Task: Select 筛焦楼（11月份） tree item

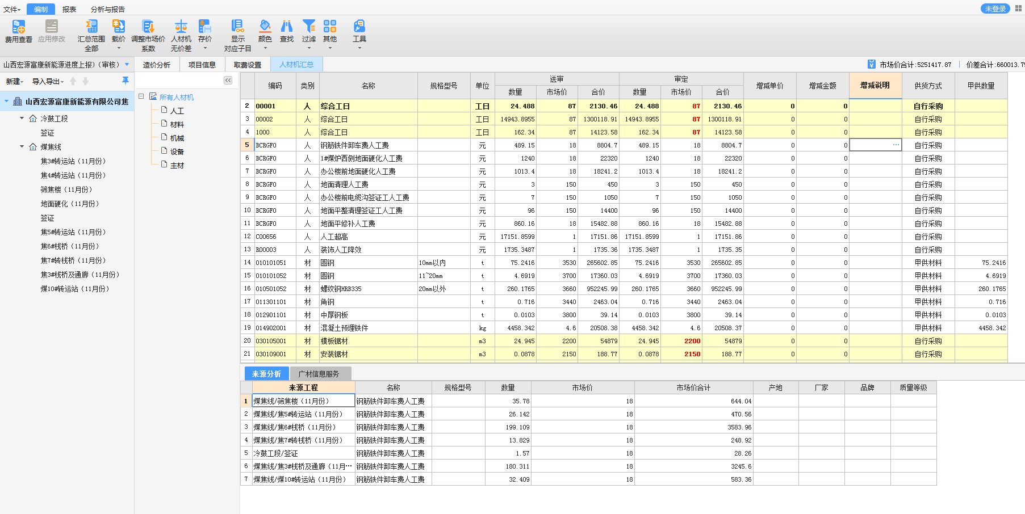Action: coord(67,189)
